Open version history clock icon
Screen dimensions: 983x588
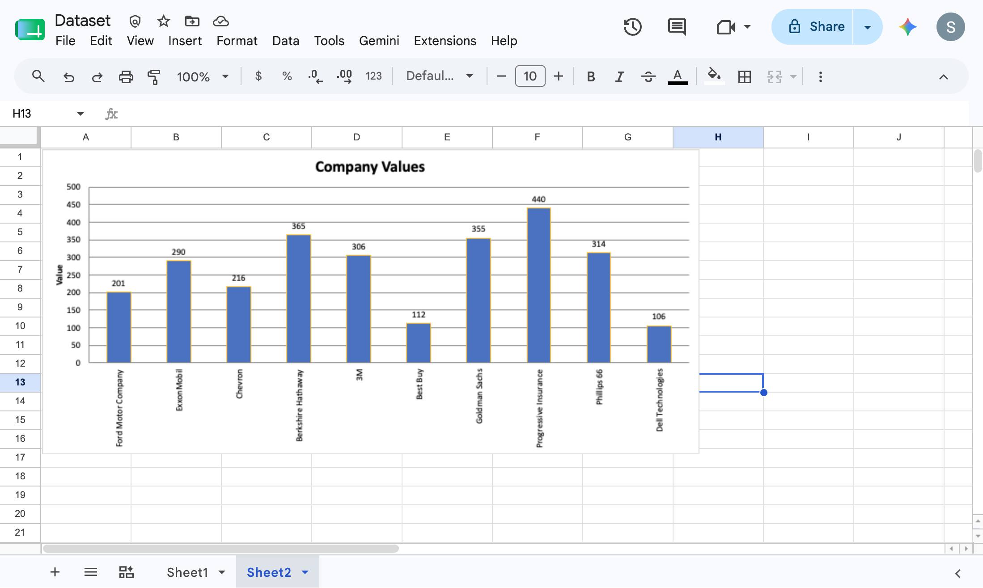click(x=632, y=27)
